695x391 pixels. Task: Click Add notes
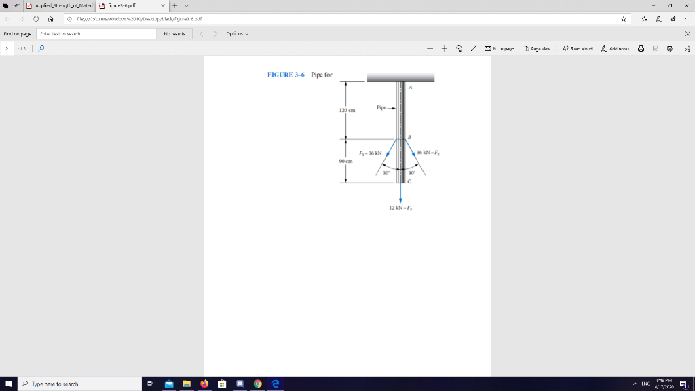click(x=615, y=49)
